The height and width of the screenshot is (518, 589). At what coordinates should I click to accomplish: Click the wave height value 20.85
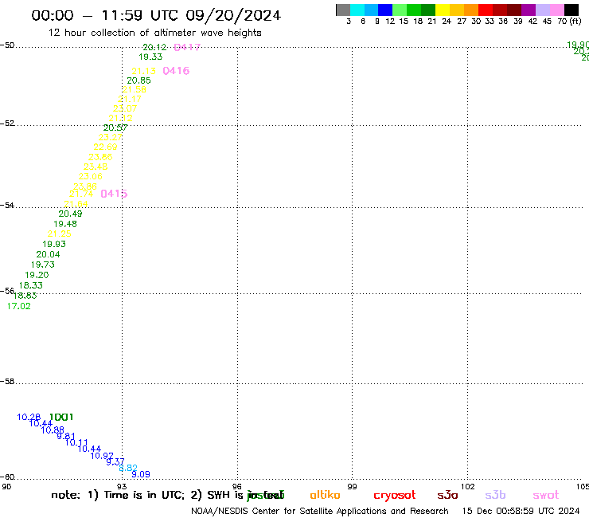pyautogui.click(x=139, y=80)
